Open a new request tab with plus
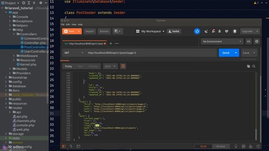This screenshot has width=269, height=151. pyautogui.click(x=111, y=44)
